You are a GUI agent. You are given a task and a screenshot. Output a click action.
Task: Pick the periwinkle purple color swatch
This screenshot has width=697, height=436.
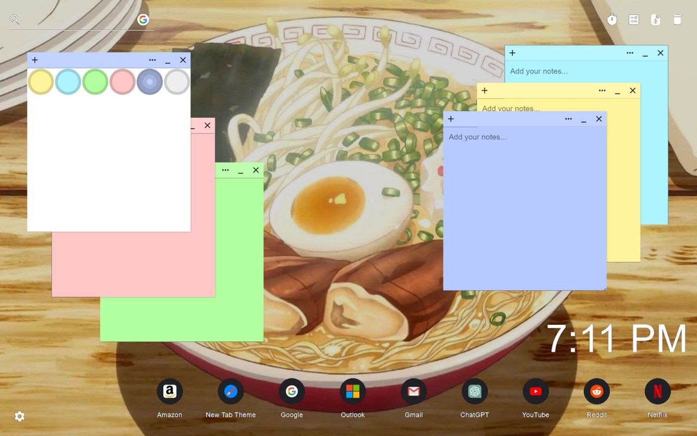click(x=150, y=82)
